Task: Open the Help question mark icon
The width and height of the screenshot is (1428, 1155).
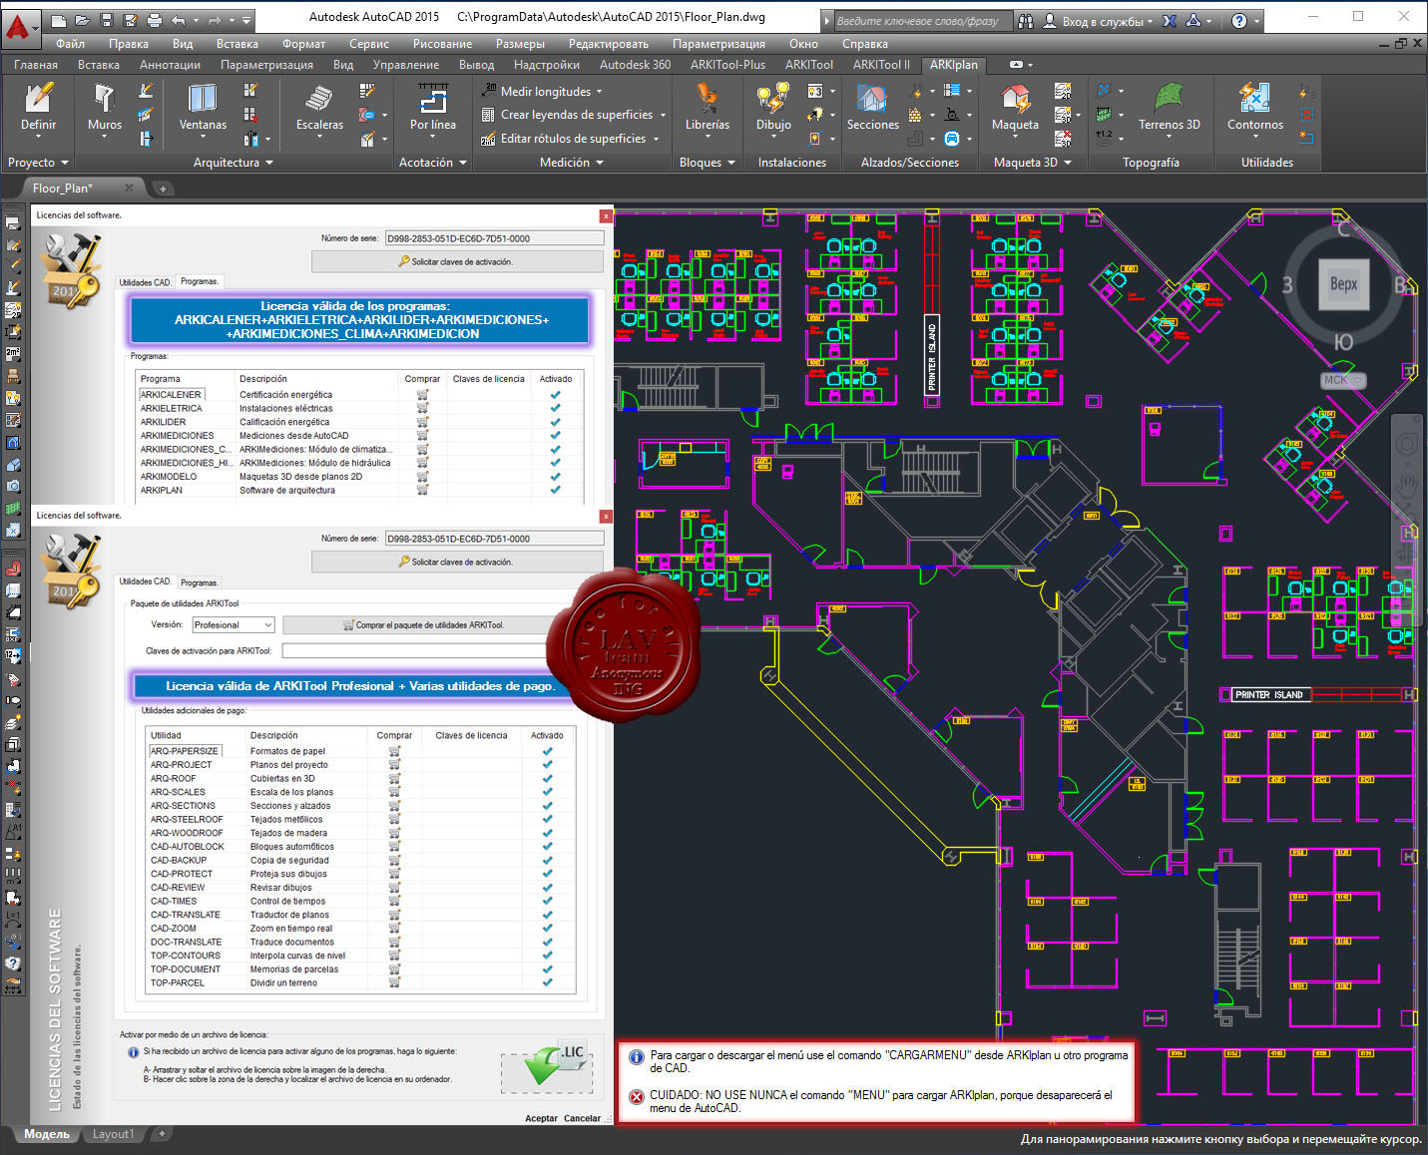Action: tap(1239, 20)
